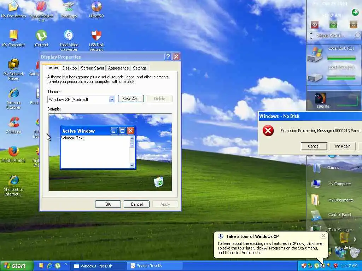Open Shortcut to Internet desktop icon

coord(13,186)
